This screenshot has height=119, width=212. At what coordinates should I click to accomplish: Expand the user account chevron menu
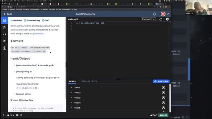pyautogui.click(x=168, y=14)
